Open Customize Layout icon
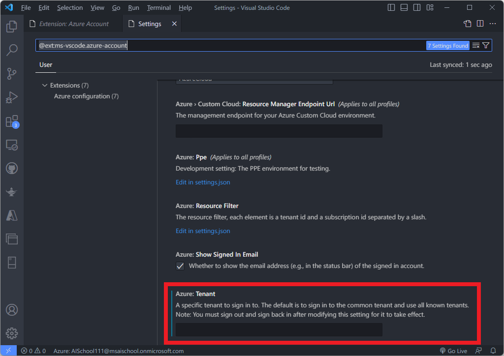 [x=430, y=8]
